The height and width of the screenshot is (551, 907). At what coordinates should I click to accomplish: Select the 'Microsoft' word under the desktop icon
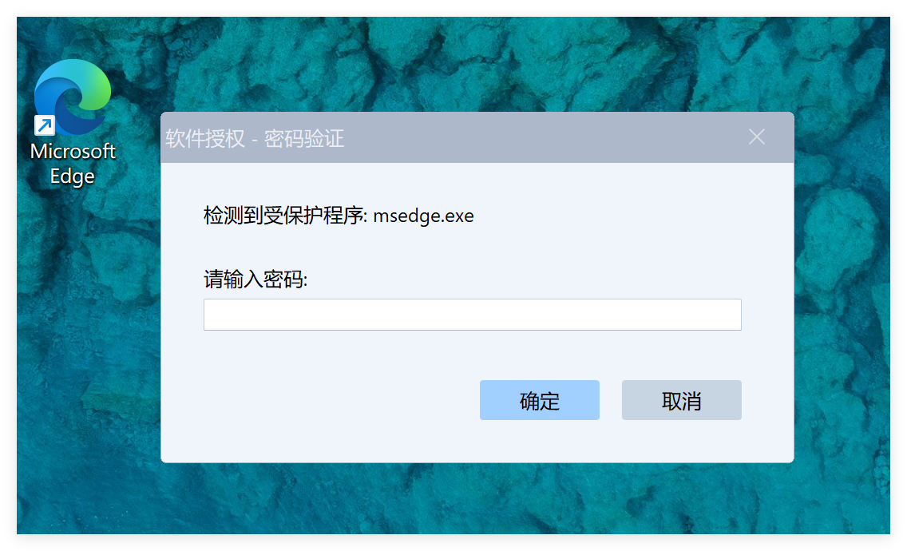tap(73, 151)
